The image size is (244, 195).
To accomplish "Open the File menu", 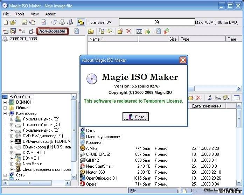I will tap(6, 14).
